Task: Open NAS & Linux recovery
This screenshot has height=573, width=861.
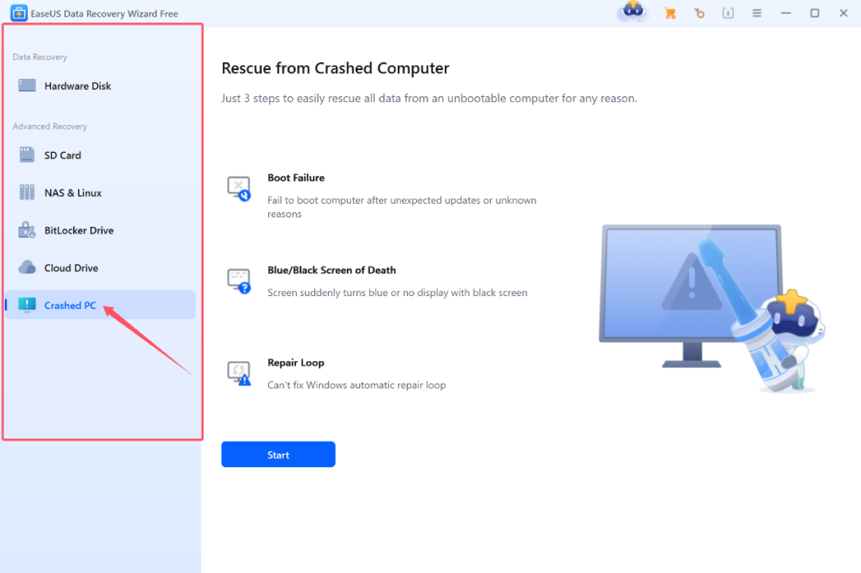Action: point(100,193)
